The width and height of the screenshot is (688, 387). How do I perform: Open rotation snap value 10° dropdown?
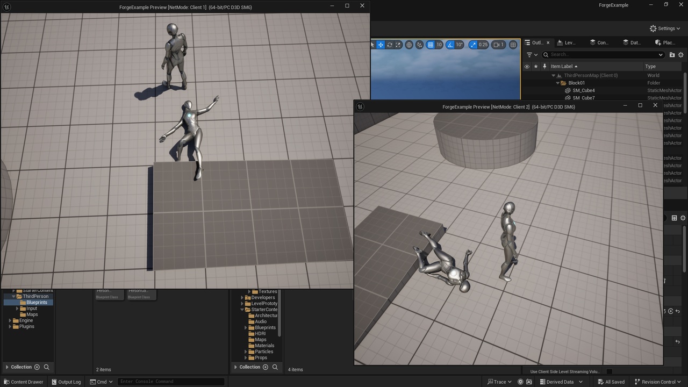pyautogui.click(x=460, y=45)
